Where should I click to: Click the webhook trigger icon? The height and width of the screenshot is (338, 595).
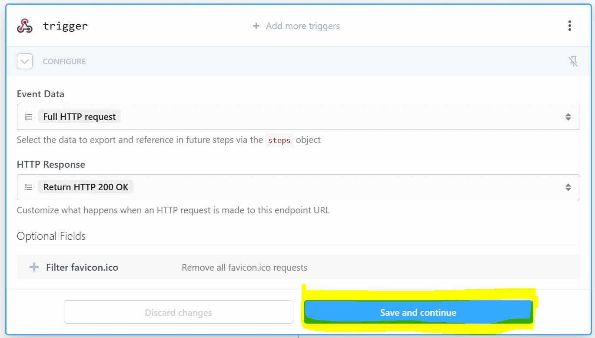tap(25, 26)
